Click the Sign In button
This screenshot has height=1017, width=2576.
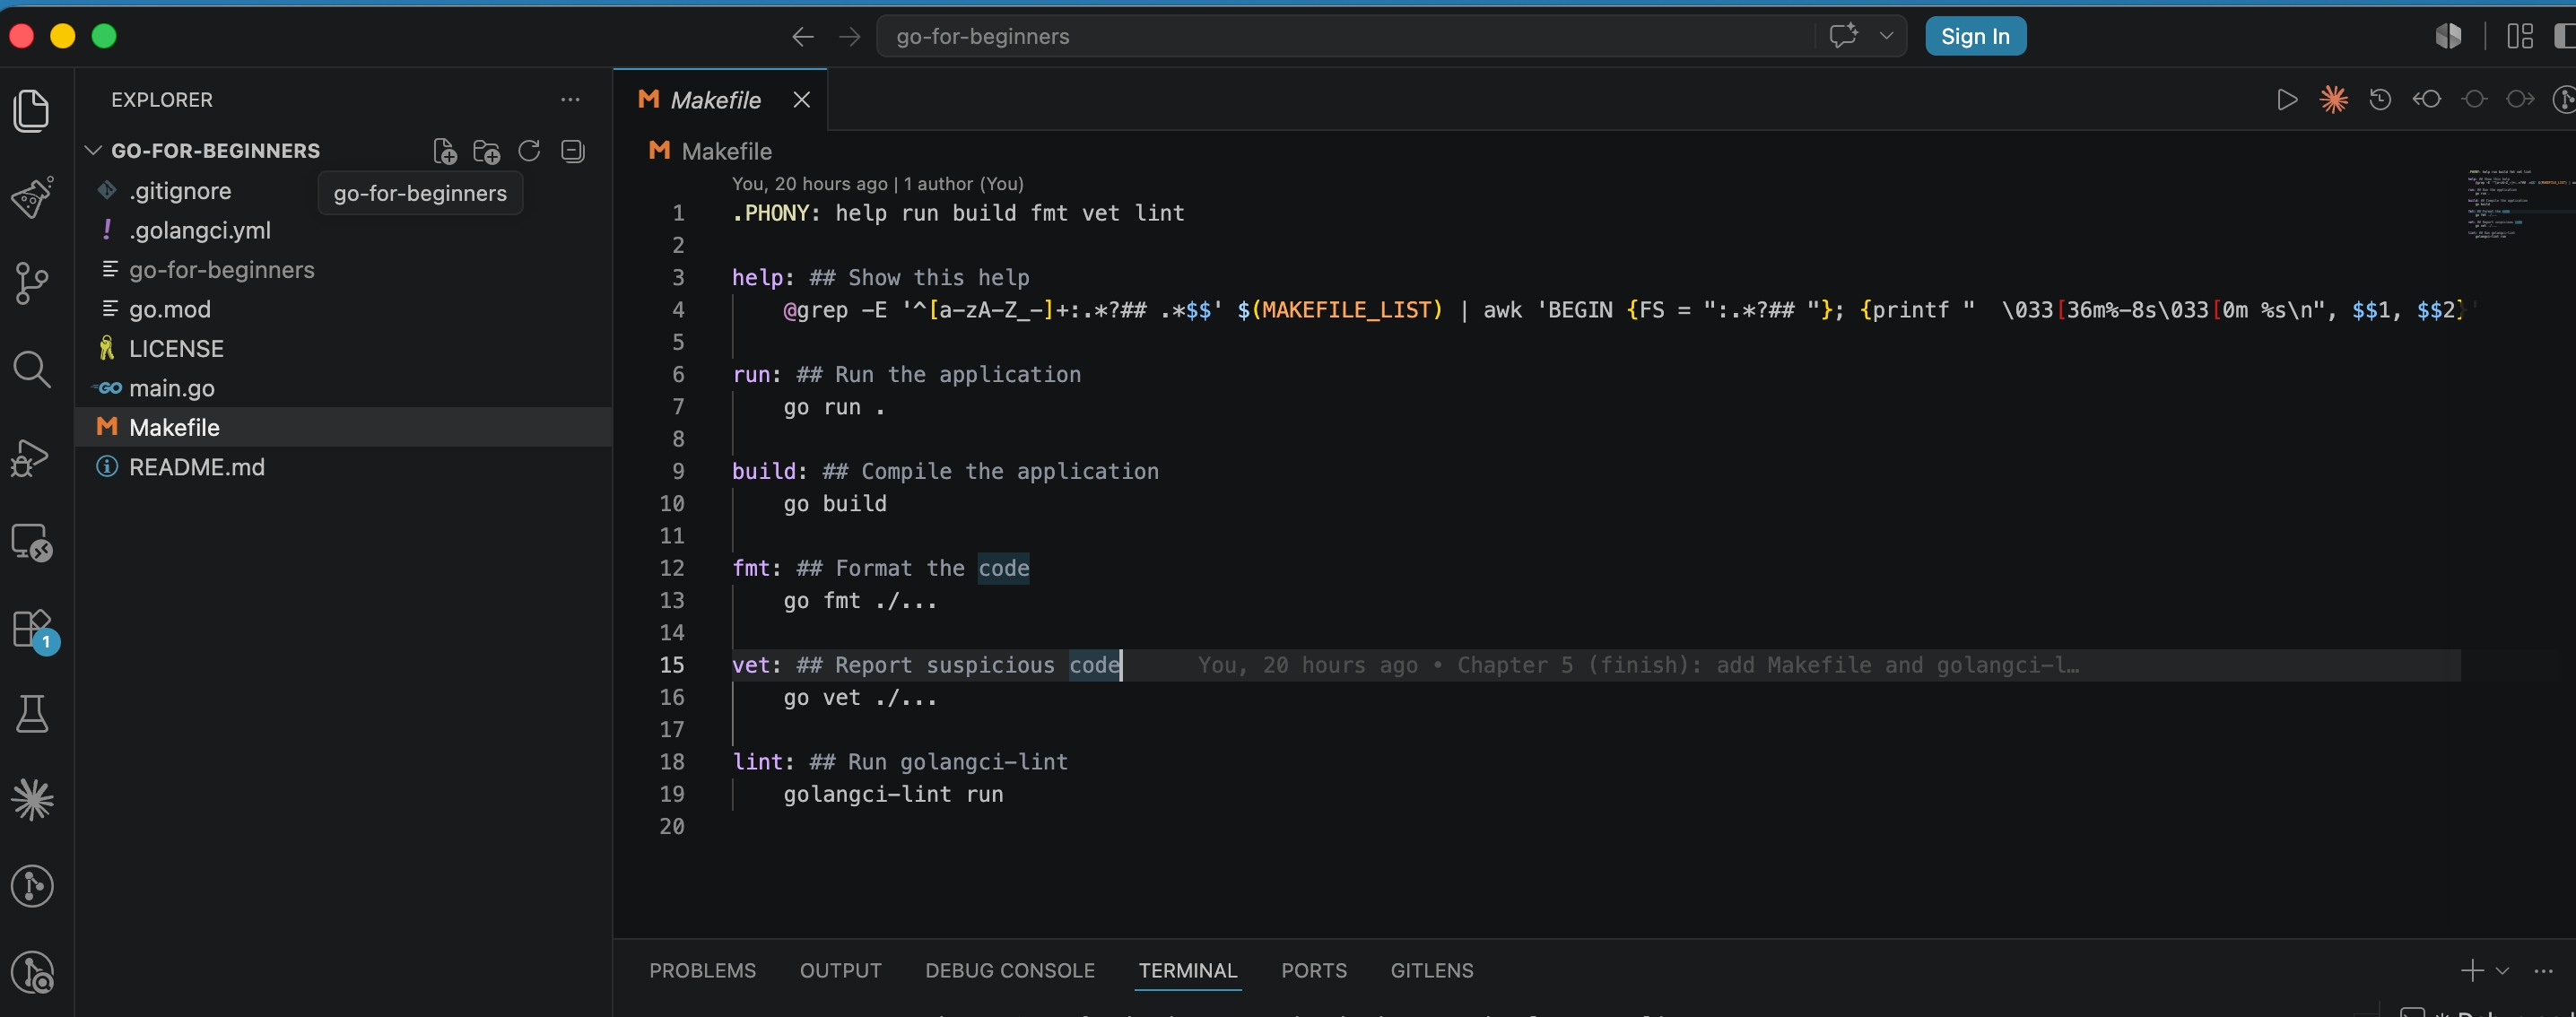(x=1975, y=36)
